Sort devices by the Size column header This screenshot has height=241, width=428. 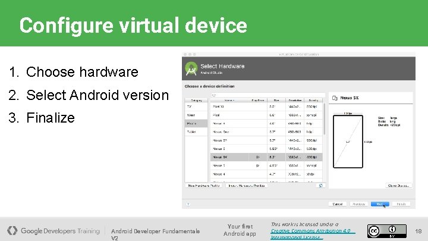[x=276, y=101]
